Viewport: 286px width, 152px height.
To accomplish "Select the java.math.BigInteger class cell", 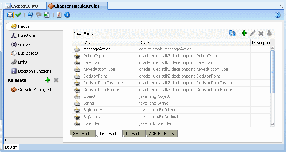I will pyautogui.click(x=194, y=110).
